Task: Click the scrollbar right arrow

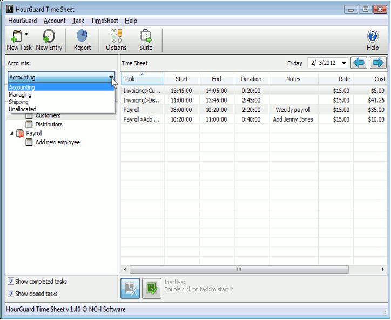Action: tap(383, 269)
